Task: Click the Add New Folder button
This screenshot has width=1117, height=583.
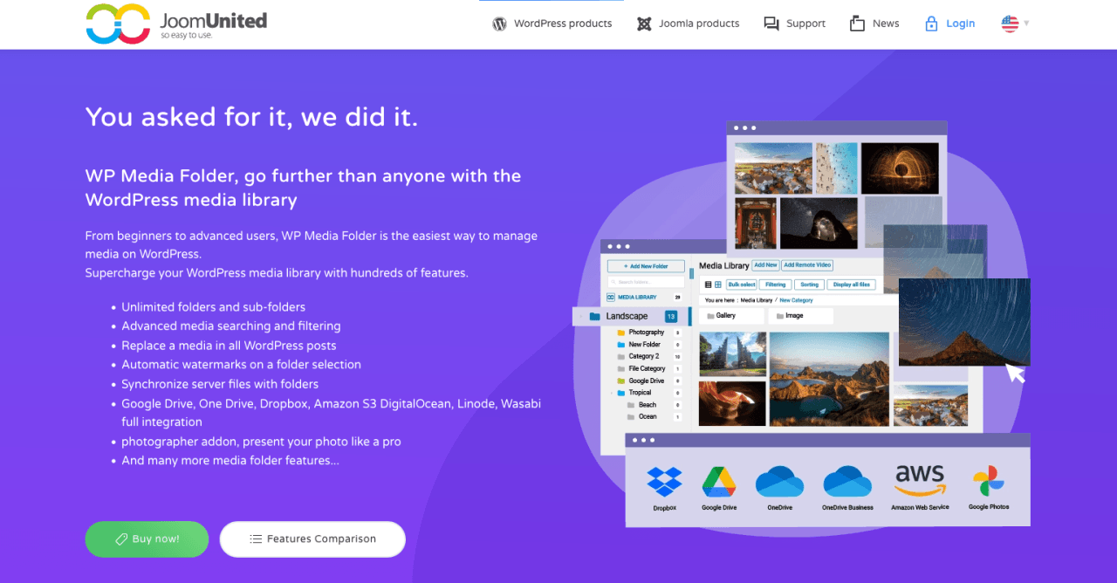Action: click(x=646, y=266)
